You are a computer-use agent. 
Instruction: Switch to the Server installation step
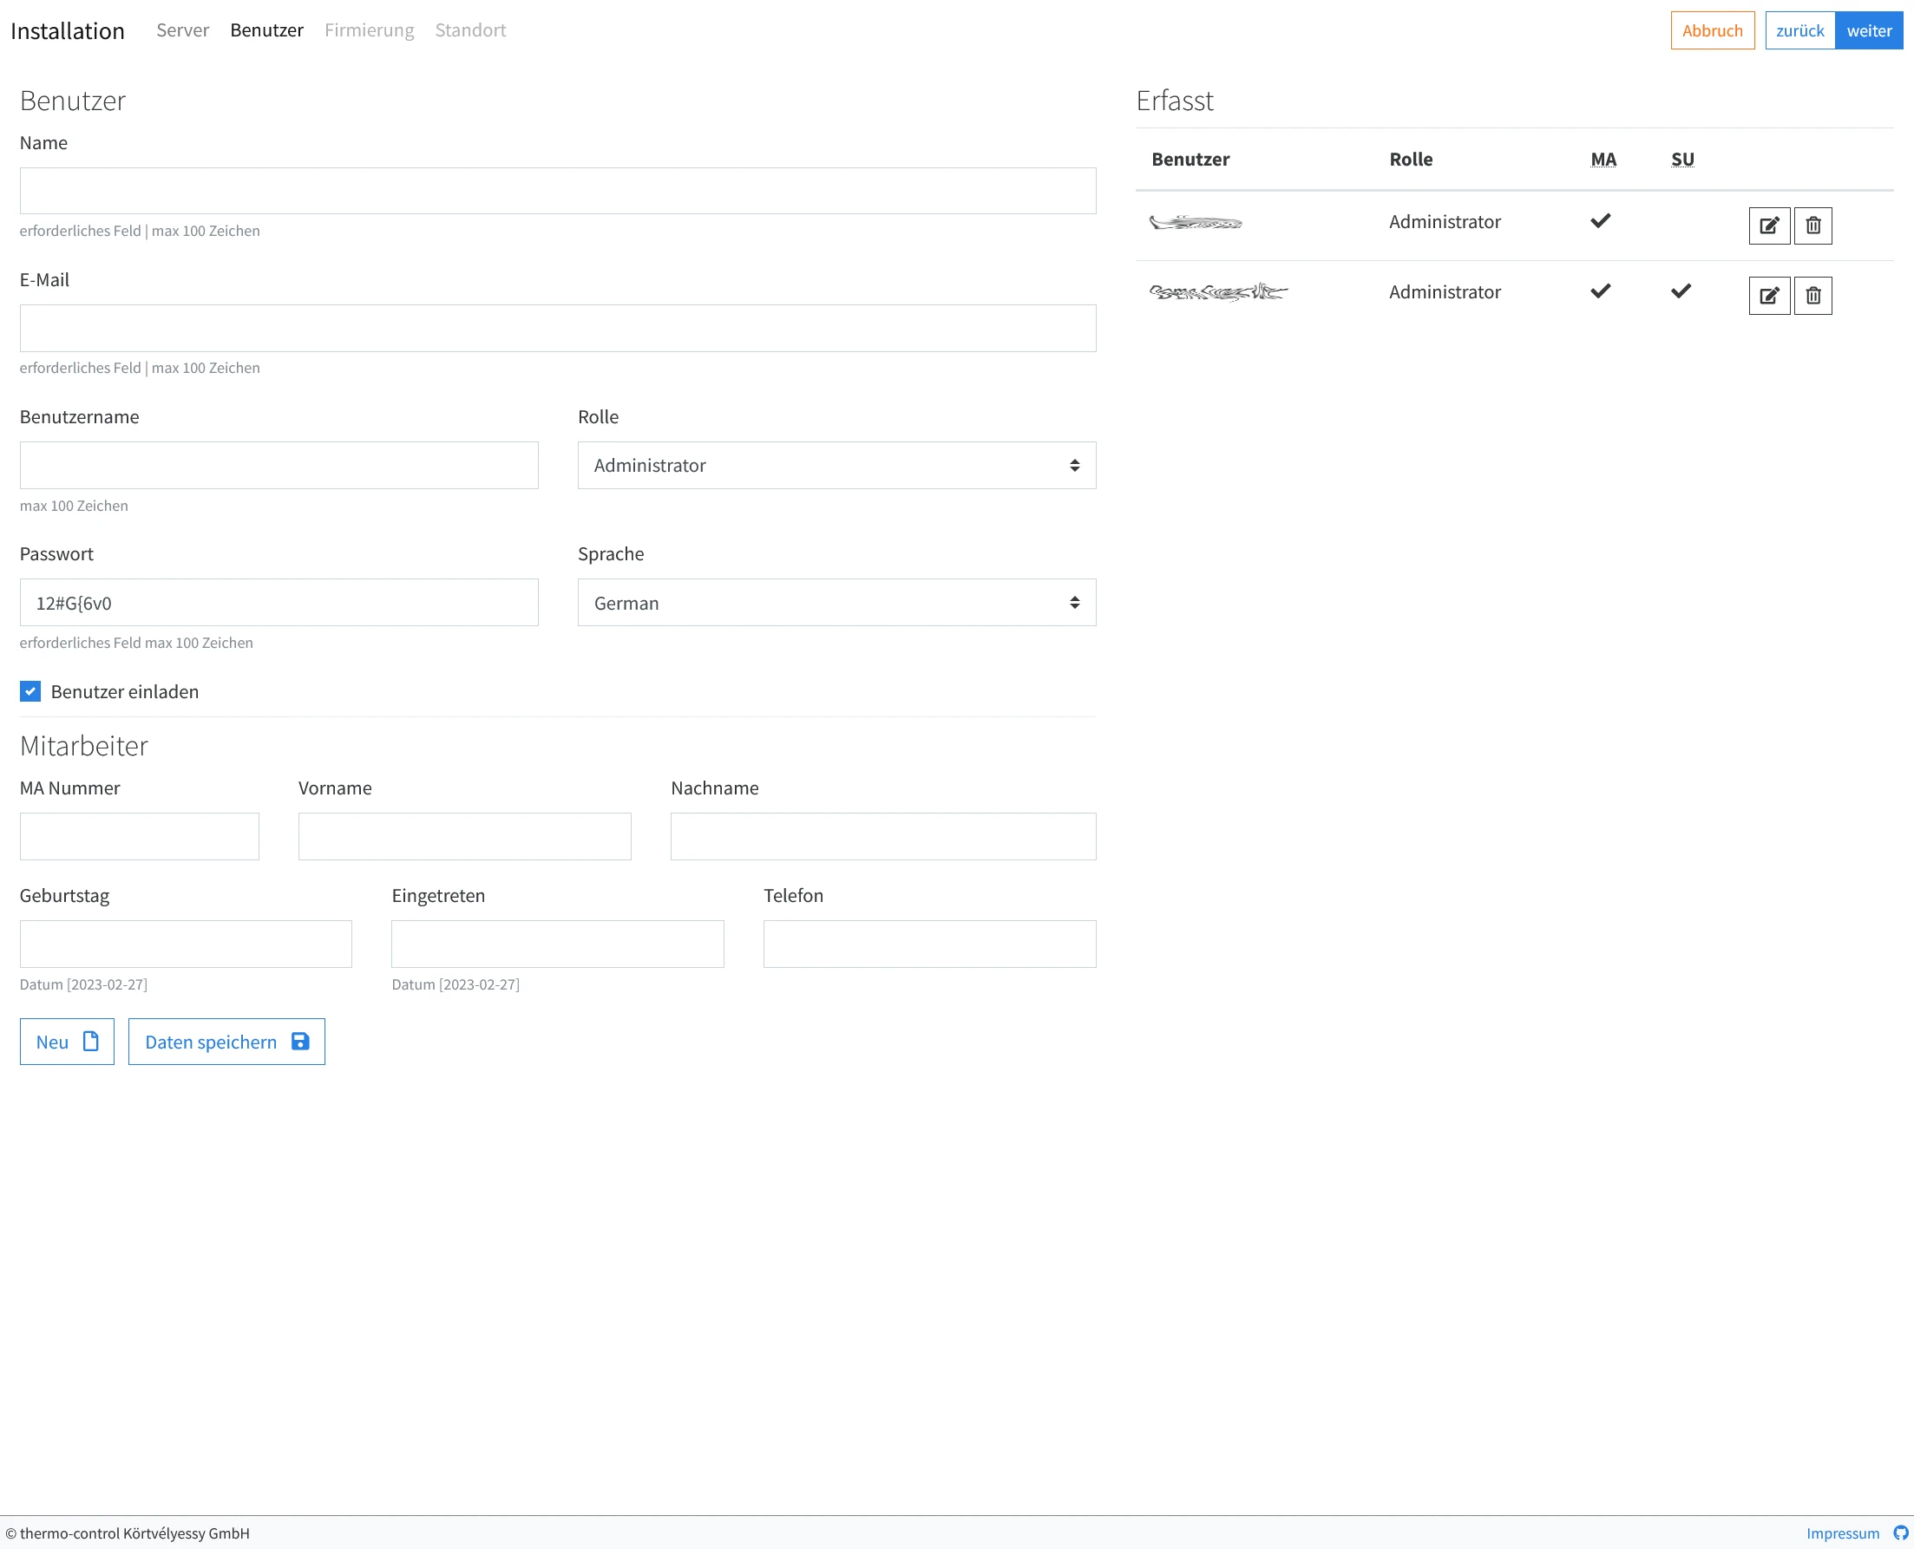pyautogui.click(x=182, y=30)
